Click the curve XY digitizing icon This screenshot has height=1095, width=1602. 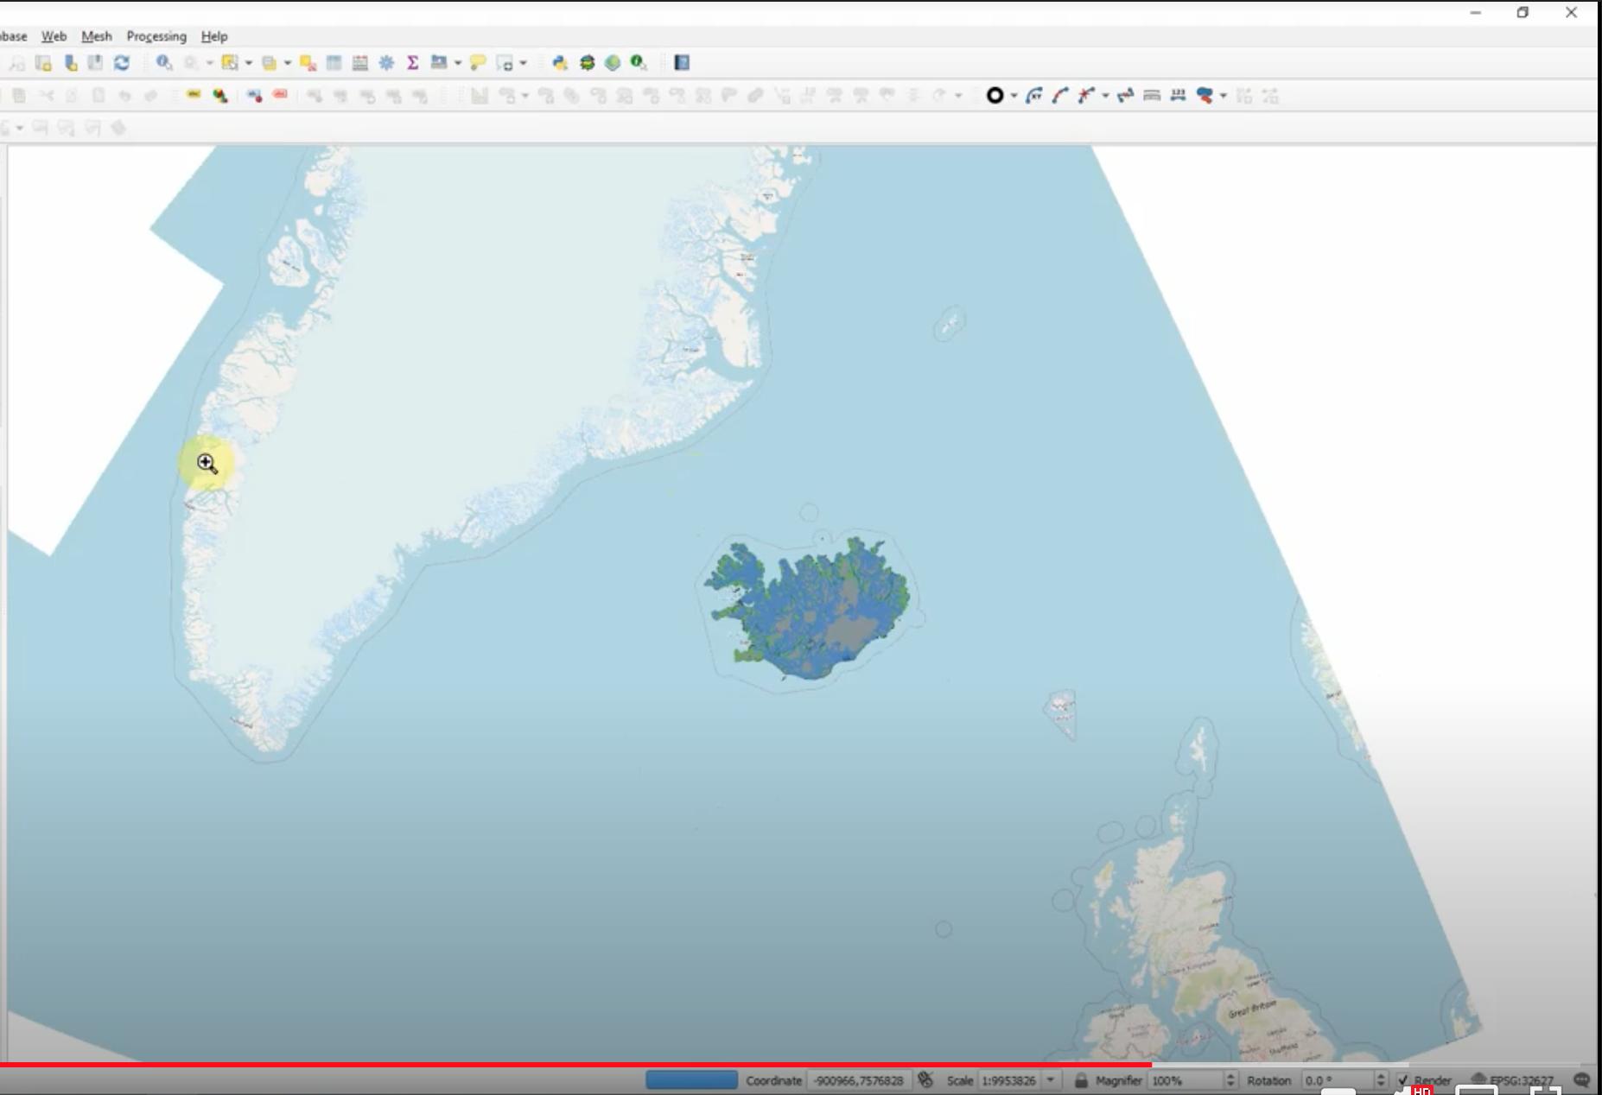1034,95
